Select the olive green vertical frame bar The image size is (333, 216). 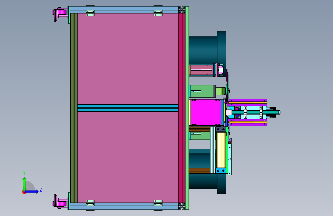(x=74, y=108)
